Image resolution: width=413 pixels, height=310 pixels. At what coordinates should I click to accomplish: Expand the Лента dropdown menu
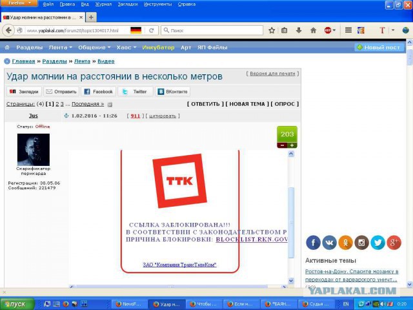click(60, 47)
